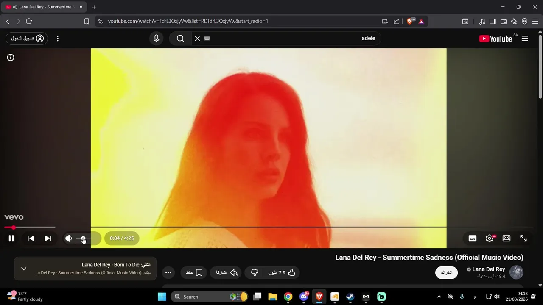Go back in the browser

click(8, 21)
